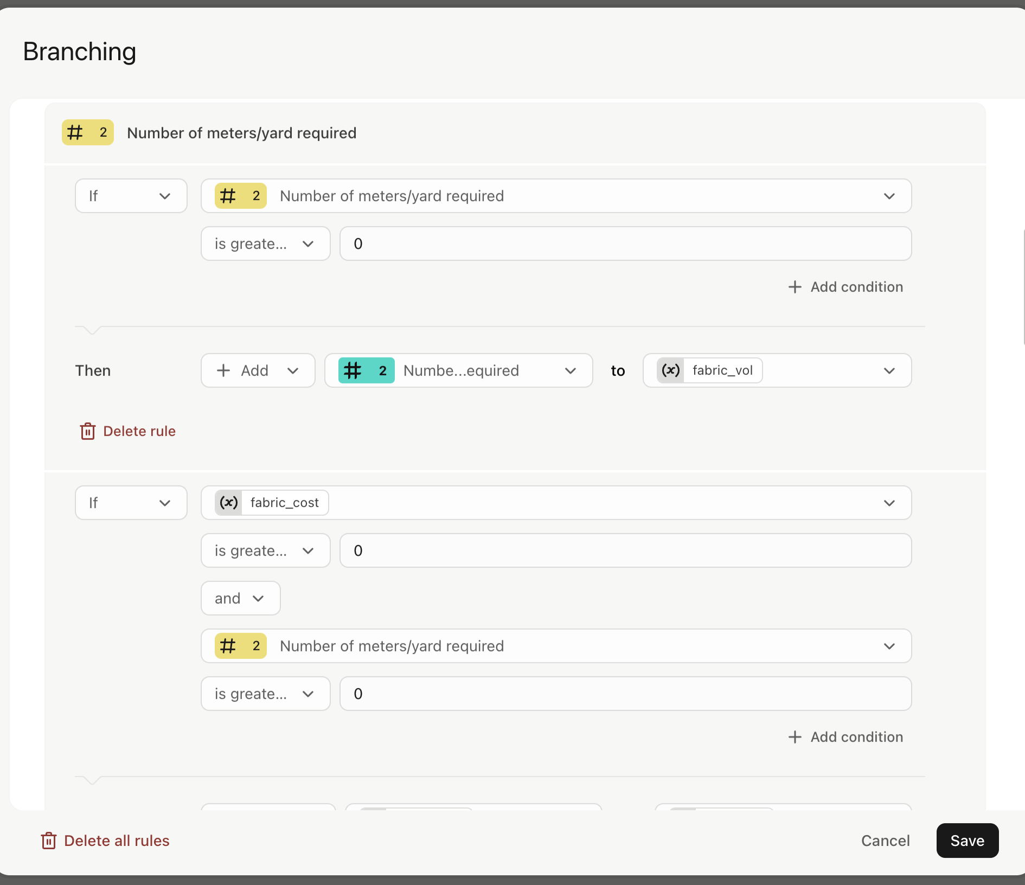Click the value field under fabric_cost
1025x885 pixels.
click(x=625, y=550)
